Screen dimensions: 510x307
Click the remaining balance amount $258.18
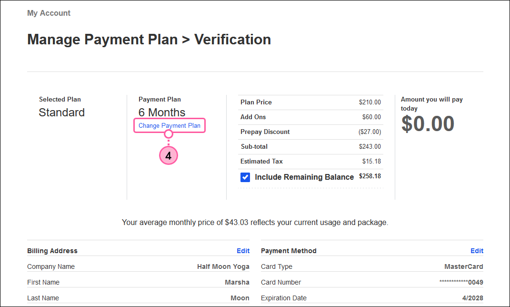[x=370, y=176]
